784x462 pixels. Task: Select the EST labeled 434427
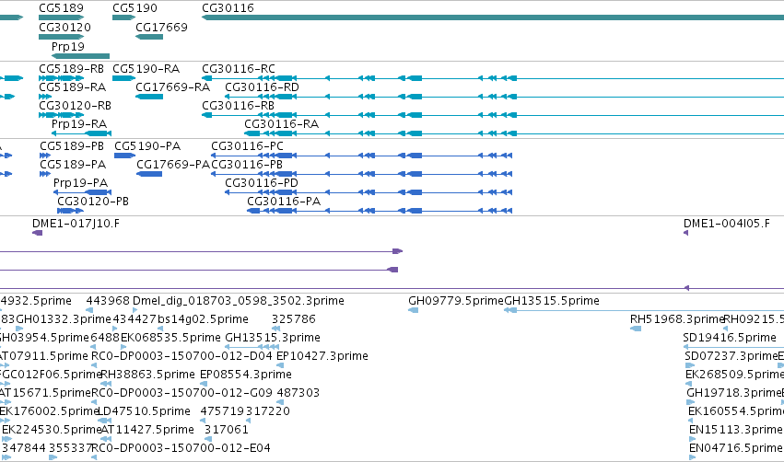(135, 318)
